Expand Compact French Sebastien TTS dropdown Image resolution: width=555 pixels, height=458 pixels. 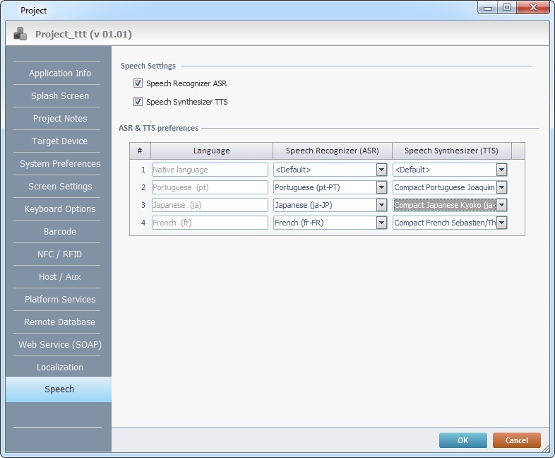coord(501,223)
